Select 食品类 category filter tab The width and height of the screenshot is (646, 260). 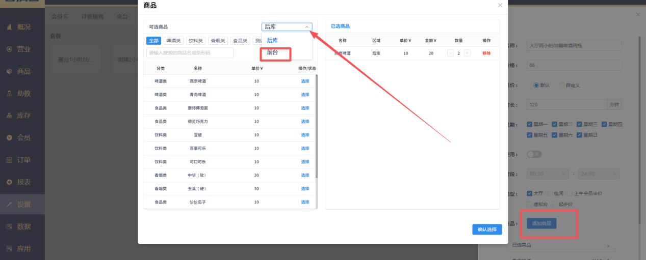click(x=240, y=41)
